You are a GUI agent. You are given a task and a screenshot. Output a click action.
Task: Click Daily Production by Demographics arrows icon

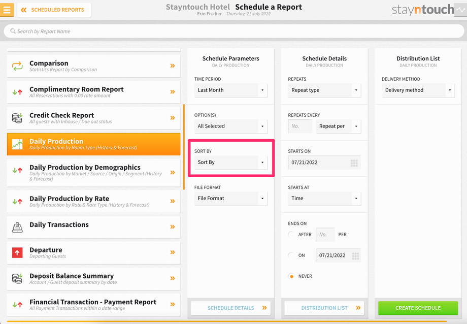click(17, 171)
